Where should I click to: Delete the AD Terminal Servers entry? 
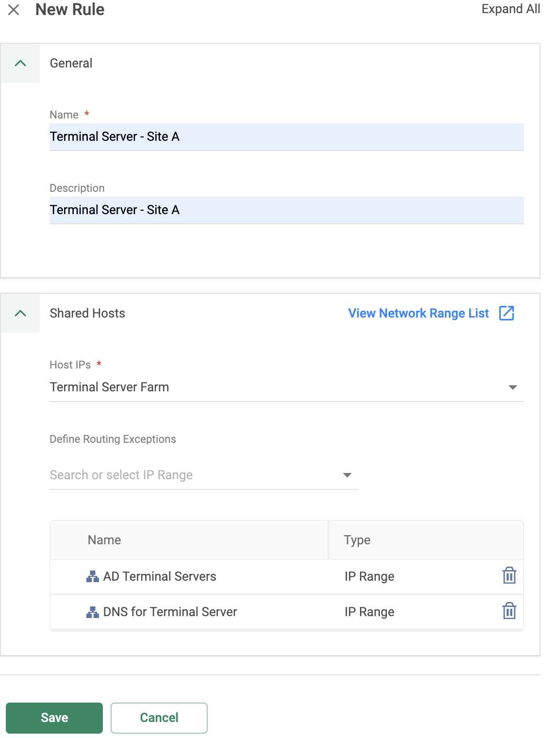[x=509, y=576]
